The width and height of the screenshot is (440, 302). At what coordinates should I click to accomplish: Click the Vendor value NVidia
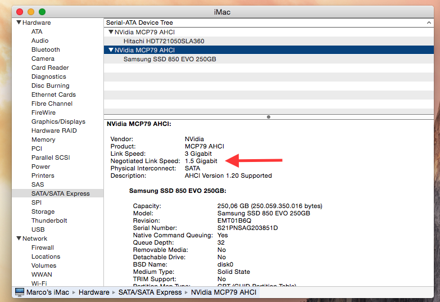(194, 139)
